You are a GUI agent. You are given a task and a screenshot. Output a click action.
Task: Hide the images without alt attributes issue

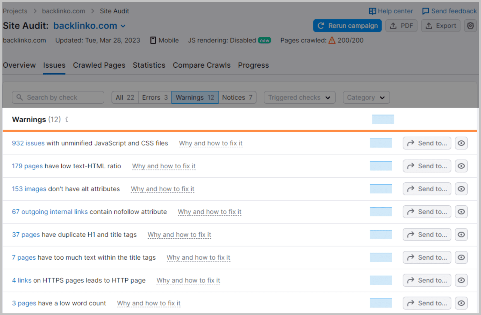tap(461, 189)
